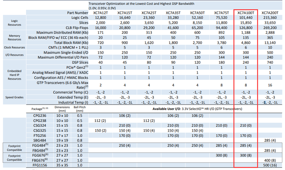This screenshot has width=285, height=170.
Task: Click the Memory Resources category cell
Action: (x=14, y=37)
